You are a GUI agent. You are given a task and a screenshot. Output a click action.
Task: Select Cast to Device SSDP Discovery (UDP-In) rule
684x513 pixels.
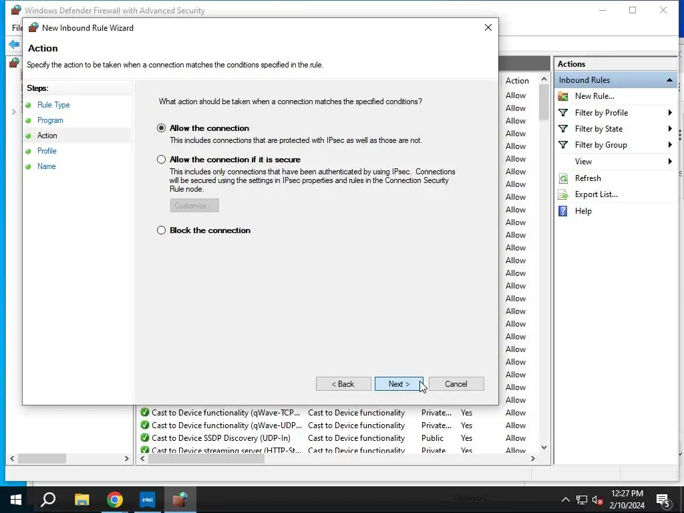[220, 438]
